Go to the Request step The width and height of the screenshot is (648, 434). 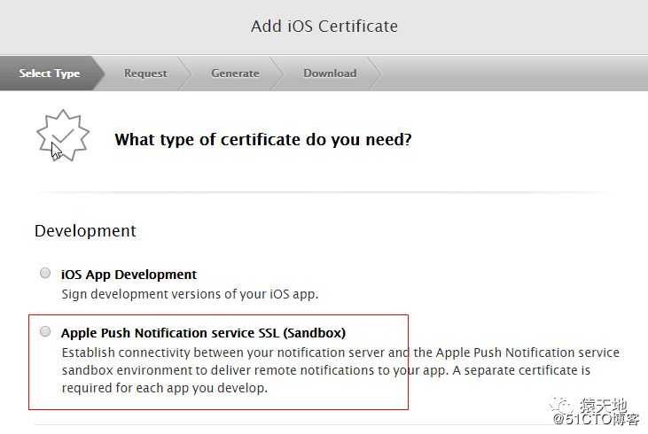point(145,74)
